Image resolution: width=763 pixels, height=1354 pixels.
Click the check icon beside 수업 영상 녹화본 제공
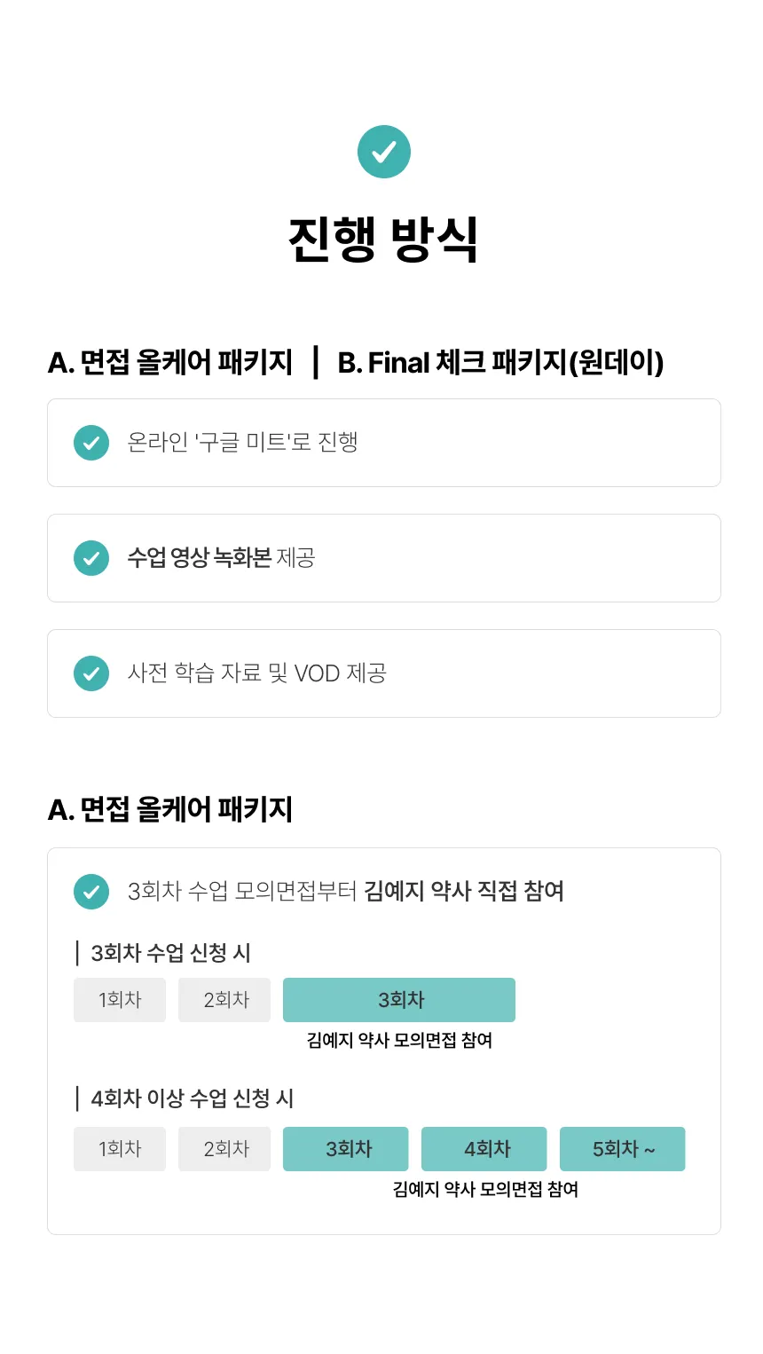[91, 558]
